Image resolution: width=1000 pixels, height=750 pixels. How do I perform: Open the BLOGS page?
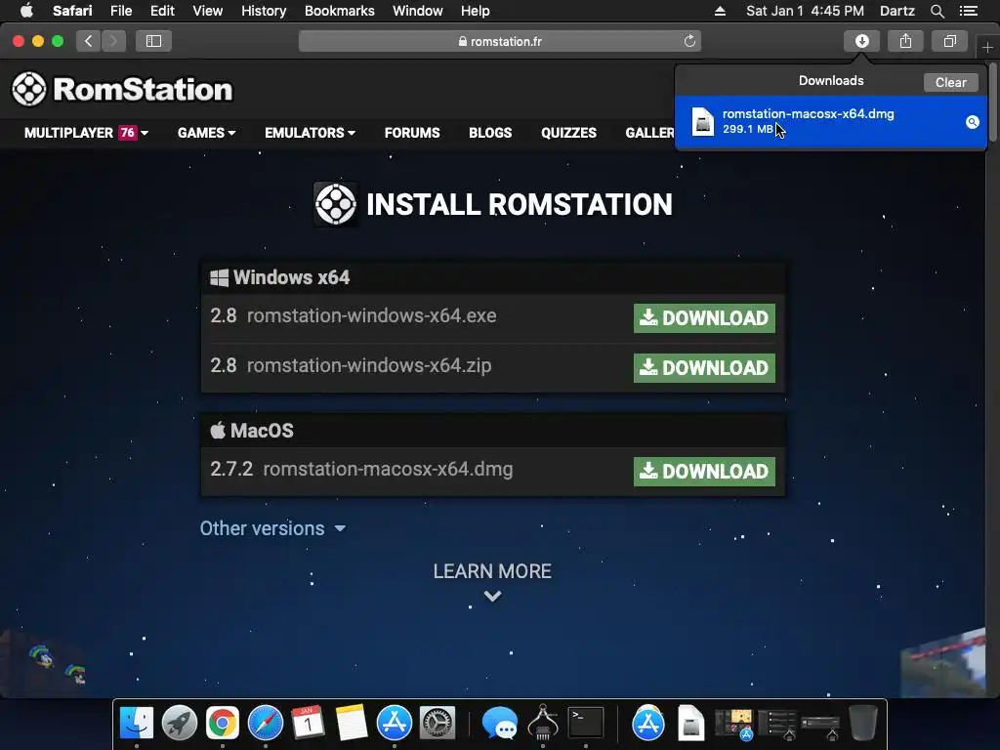(490, 133)
